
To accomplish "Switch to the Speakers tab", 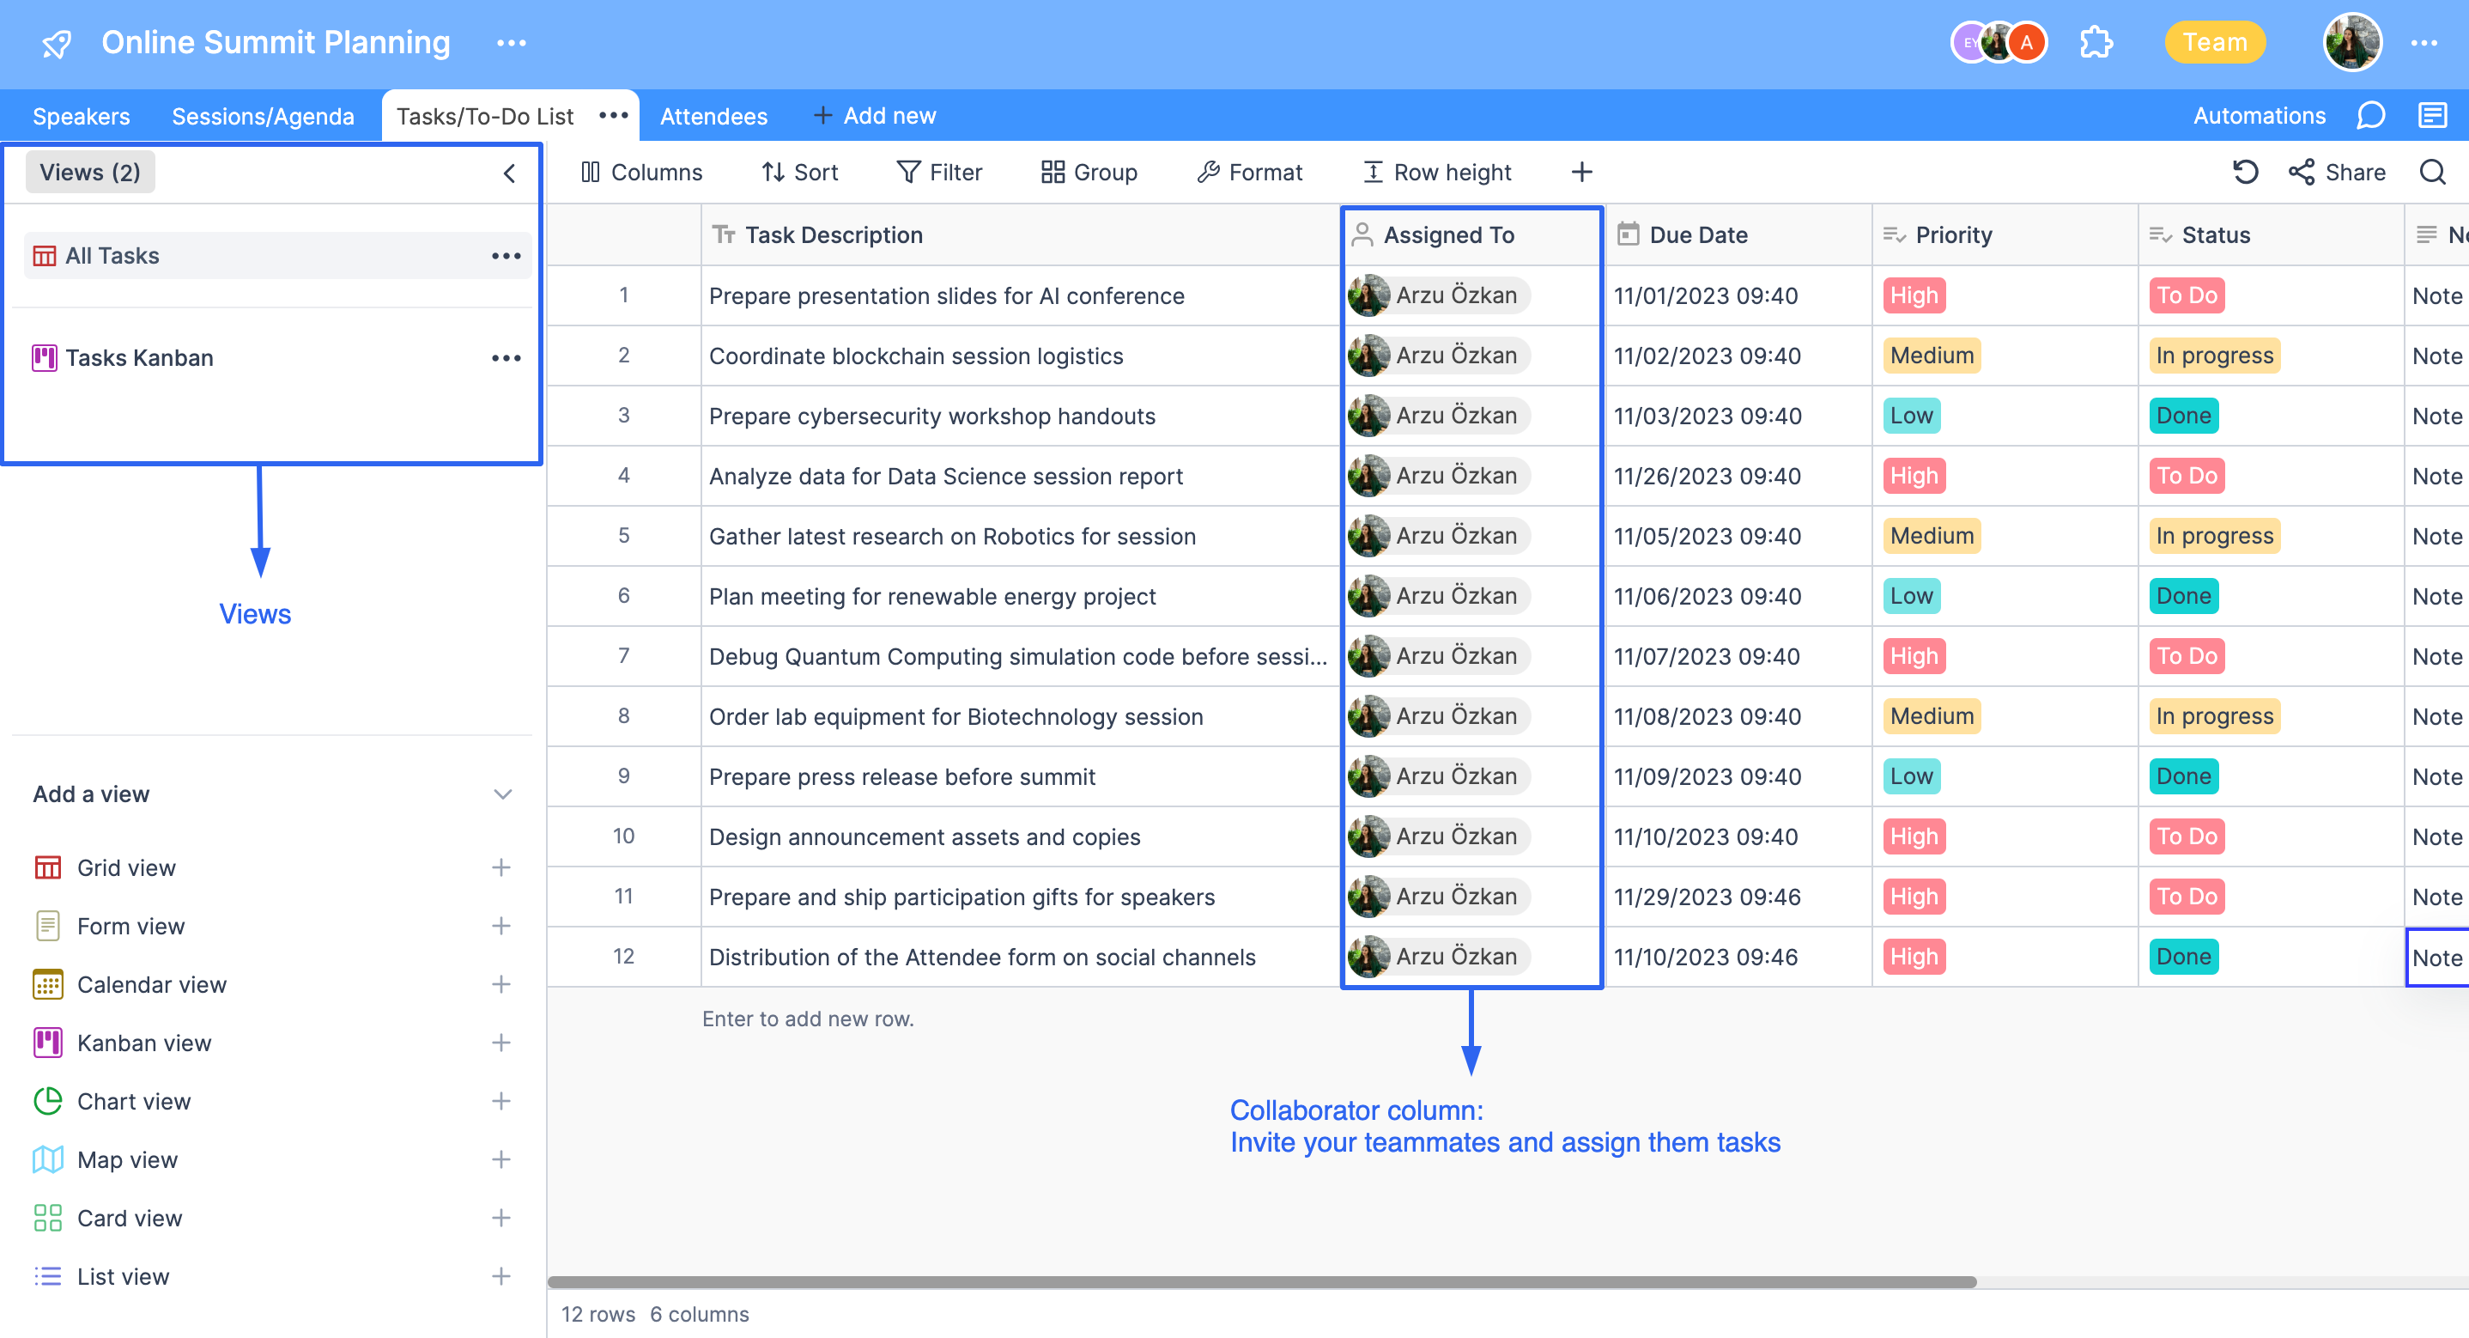I will click(x=81, y=115).
